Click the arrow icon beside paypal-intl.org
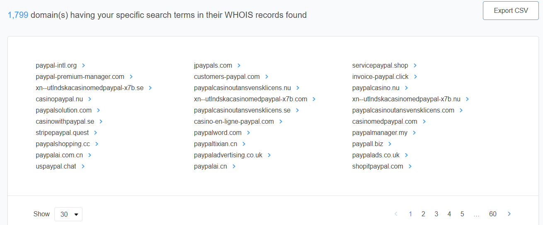 coord(83,66)
